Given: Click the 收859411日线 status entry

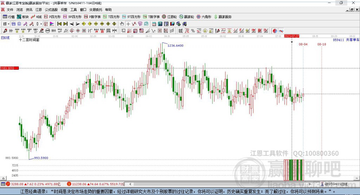Looking at the screenshot, I should (x=334, y=184).
